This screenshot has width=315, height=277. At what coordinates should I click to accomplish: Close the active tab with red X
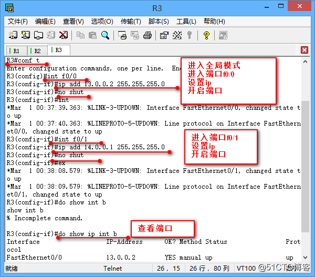[304, 50]
